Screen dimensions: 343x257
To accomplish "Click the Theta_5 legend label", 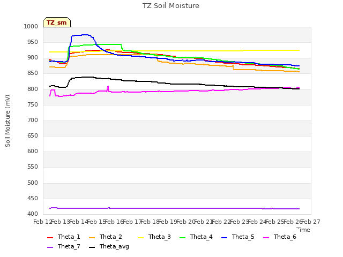I will click(243, 237).
